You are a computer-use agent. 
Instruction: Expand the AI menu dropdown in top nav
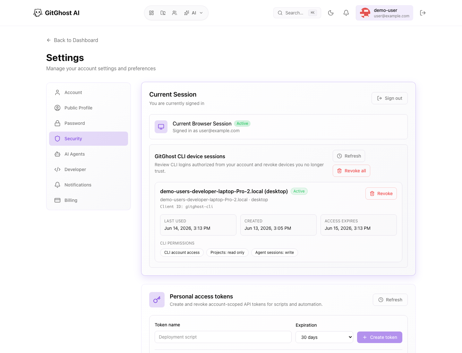[x=193, y=13]
